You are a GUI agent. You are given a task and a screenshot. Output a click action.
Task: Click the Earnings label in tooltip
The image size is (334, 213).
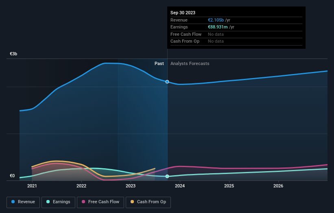tap(179, 27)
